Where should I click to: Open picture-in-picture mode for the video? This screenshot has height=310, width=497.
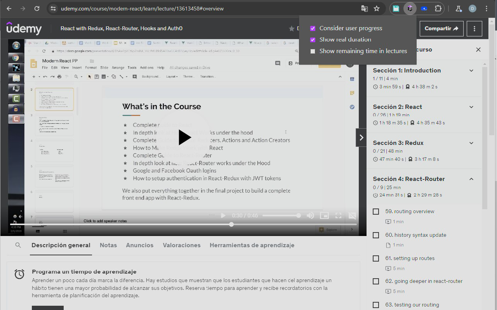click(325, 215)
